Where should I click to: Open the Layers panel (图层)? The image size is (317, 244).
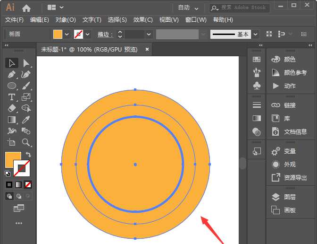tap(289, 197)
